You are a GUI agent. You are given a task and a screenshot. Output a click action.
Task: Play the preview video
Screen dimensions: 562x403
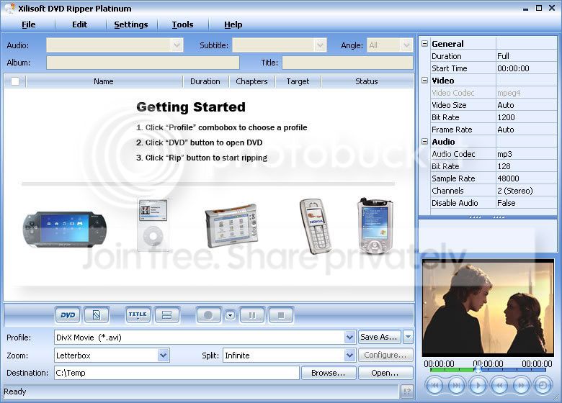coord(478,386)
